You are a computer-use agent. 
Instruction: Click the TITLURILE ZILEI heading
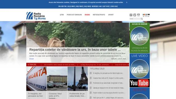coord(97,69)
